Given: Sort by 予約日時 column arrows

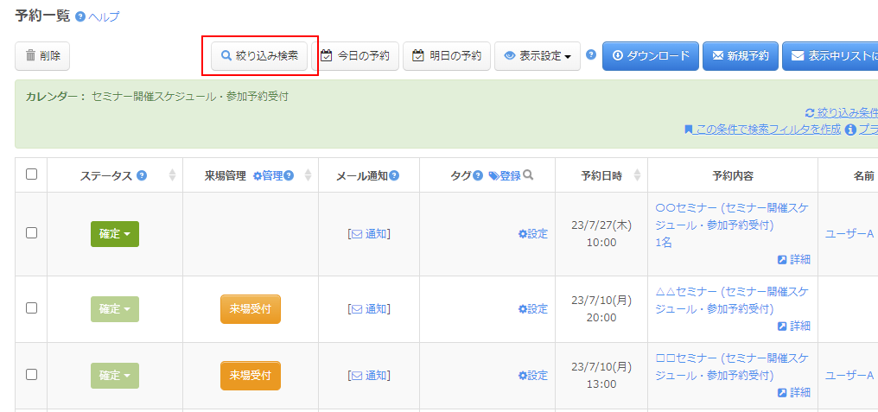Looking at the screenshot, I should coord(638,176).
